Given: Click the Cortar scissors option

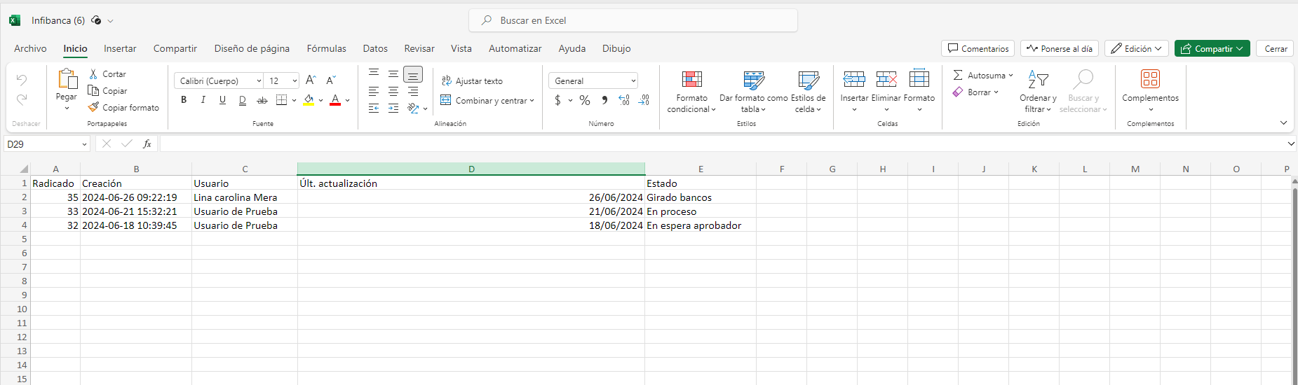Looking at the screenshot, I should click(107, 74).
